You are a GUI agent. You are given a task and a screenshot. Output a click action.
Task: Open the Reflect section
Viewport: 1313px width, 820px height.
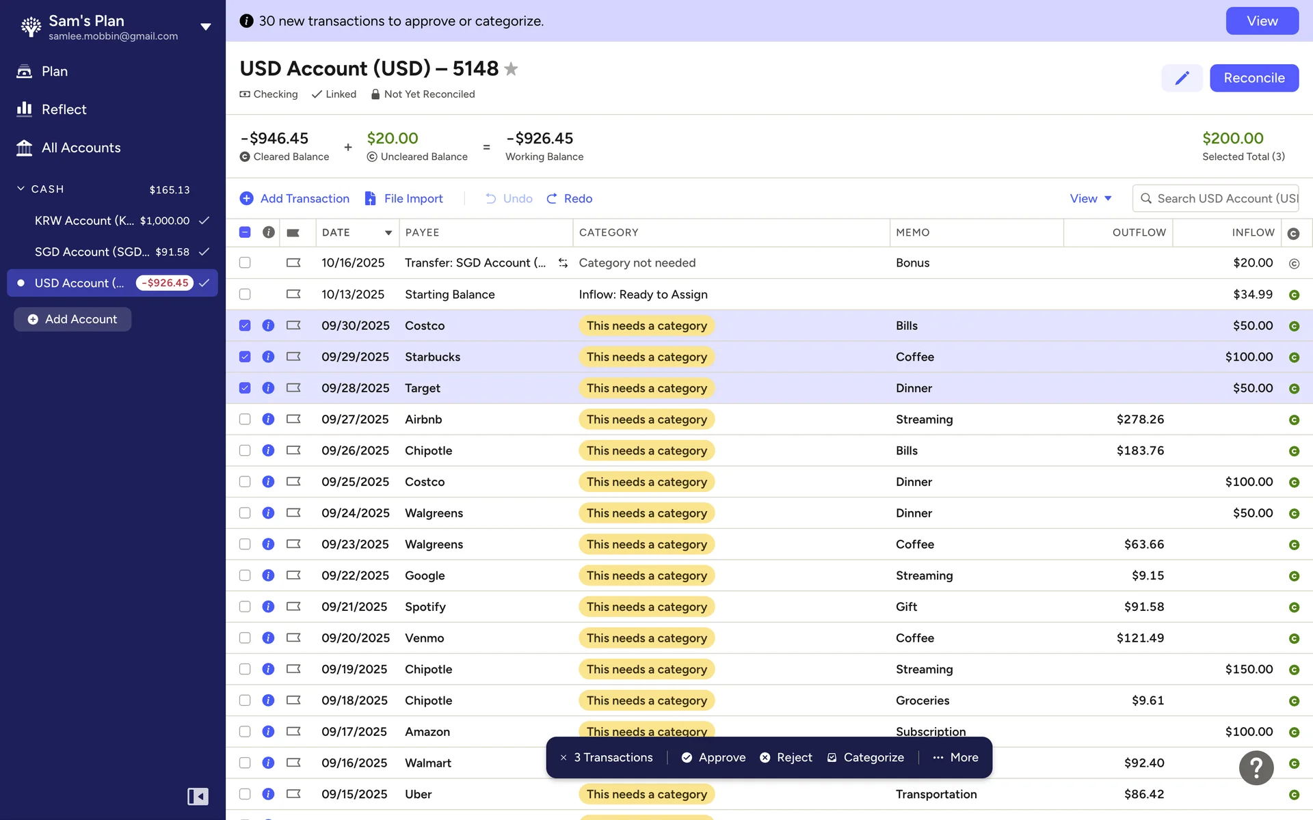(64, 109)
